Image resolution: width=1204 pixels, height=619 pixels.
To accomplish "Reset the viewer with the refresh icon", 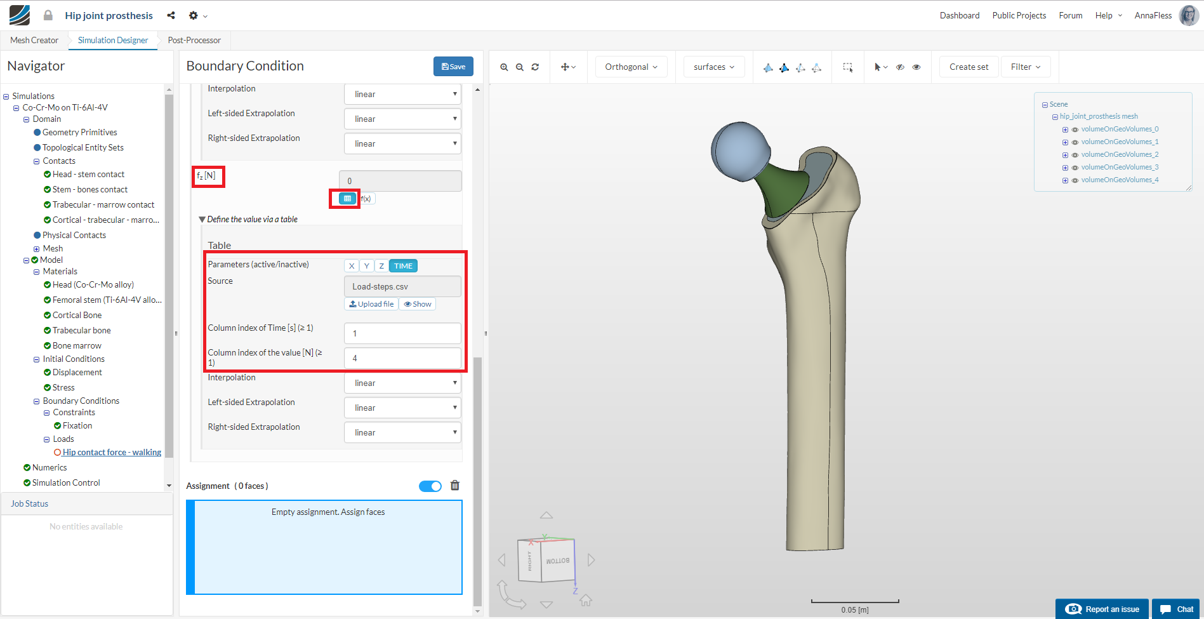I will (x=535, y=67).
